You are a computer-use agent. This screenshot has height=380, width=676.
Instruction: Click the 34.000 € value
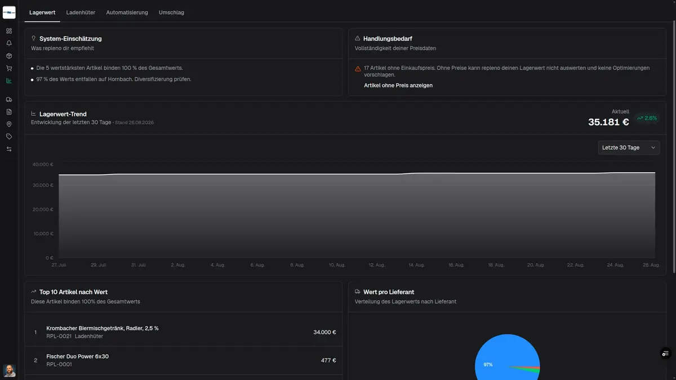pyautogui.click(x=324, y=332)
